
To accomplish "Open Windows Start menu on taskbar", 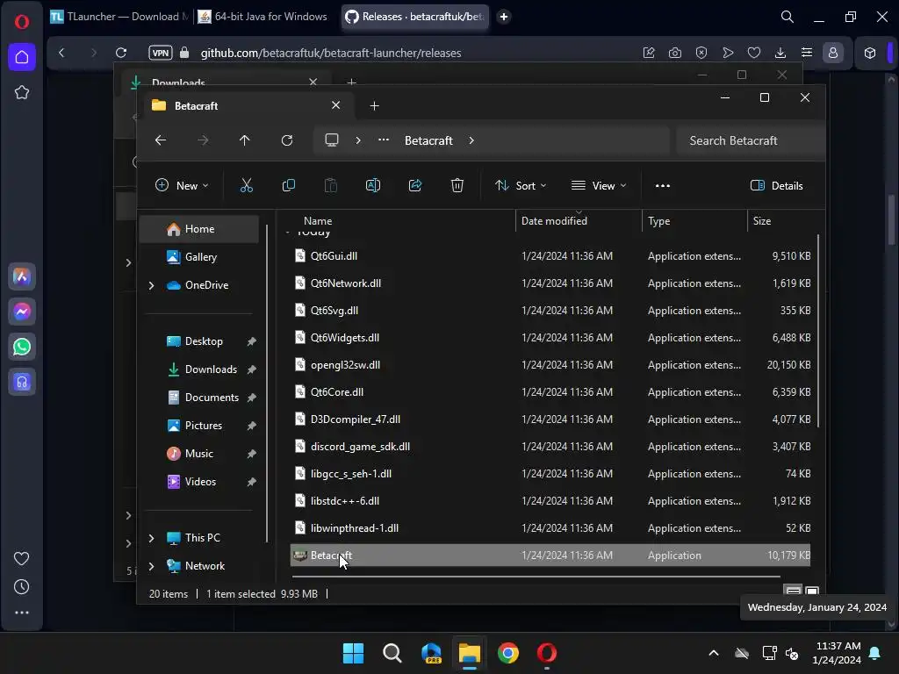I will 353,653.
